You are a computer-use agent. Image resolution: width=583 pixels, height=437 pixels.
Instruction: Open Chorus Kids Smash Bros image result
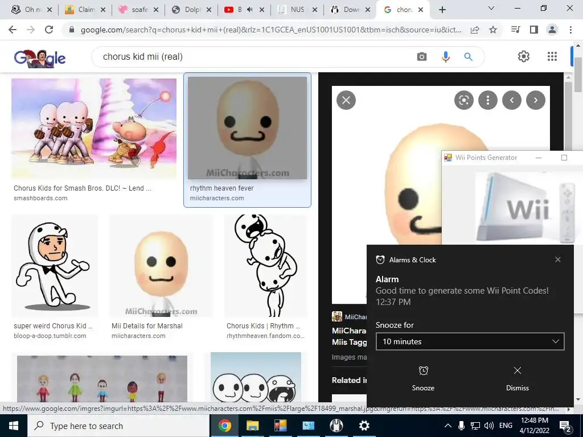(x=94, y=128)
